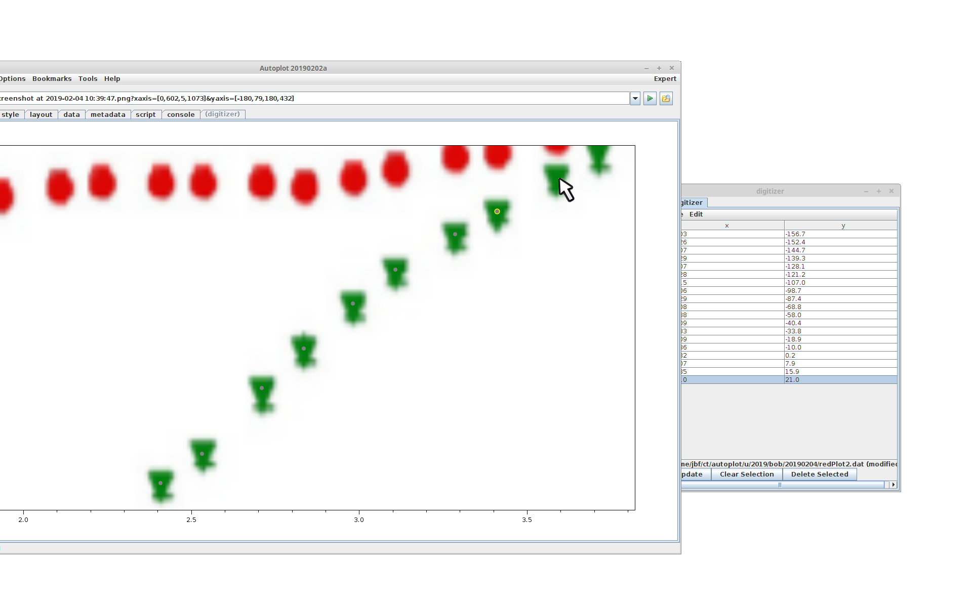Click the digitizer horizontal scrollbar thumb
972x607 pixels.
click(780, 485)
